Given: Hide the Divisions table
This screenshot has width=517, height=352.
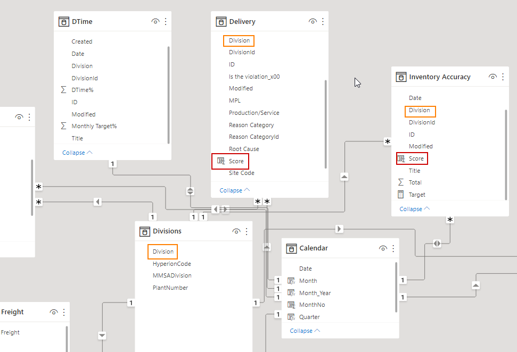Looking at the screenshot, I should 236,231.
